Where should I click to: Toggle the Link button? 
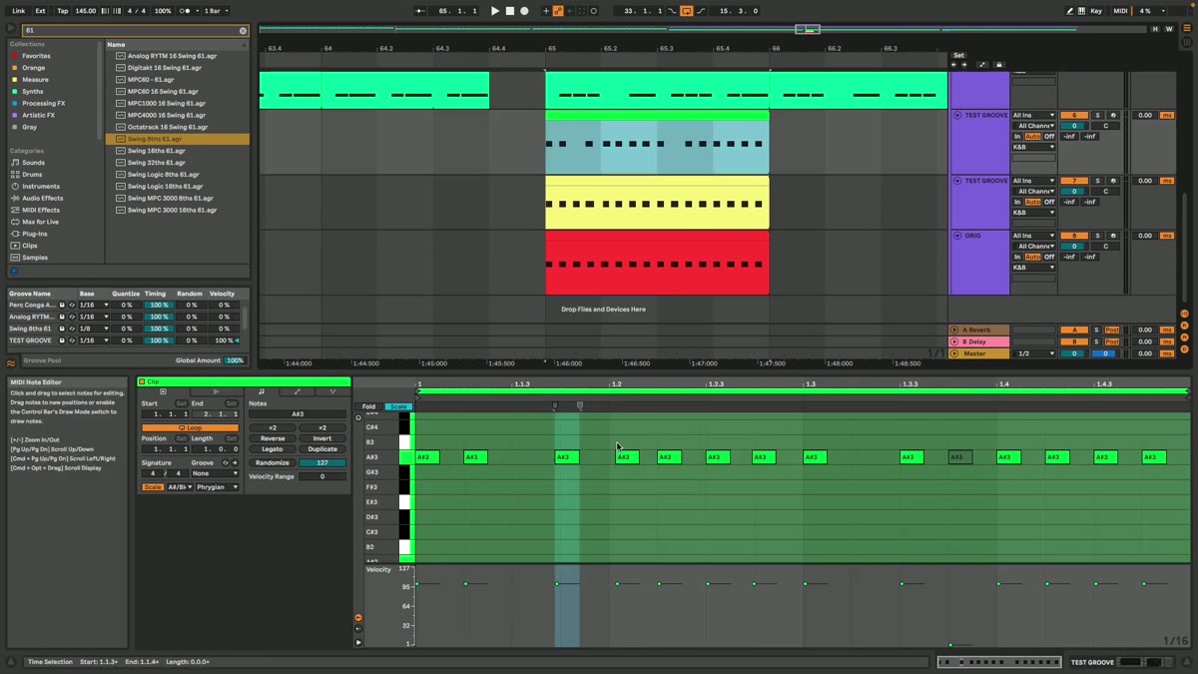[18, 11]
